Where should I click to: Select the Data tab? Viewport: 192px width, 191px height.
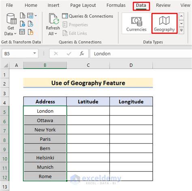click(x=141, y=6)
